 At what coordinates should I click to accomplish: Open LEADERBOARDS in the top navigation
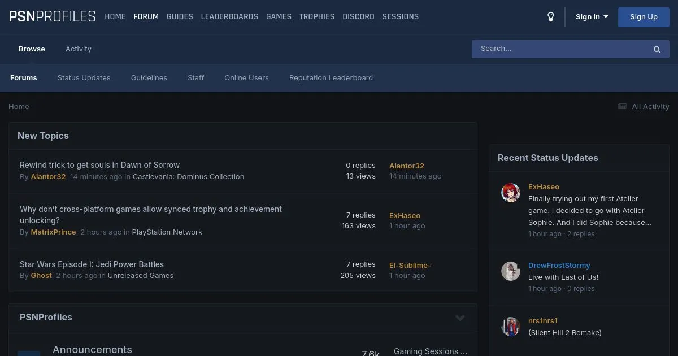[229, 17]
